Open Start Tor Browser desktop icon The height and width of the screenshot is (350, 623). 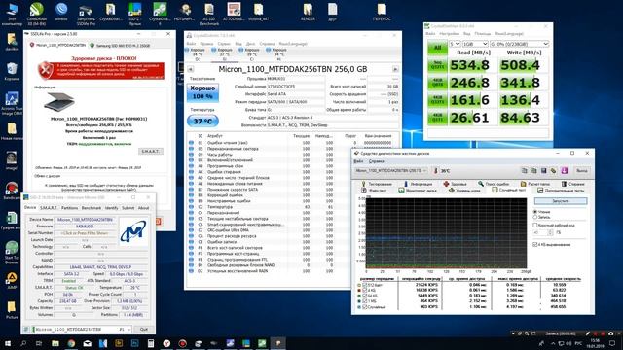pos(12,253)
